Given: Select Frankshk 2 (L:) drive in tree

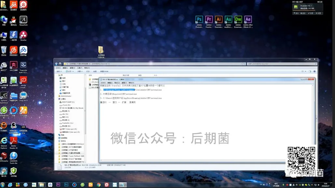Looking at the screenshot, I should pyautogui.click(x=66, y=123).
